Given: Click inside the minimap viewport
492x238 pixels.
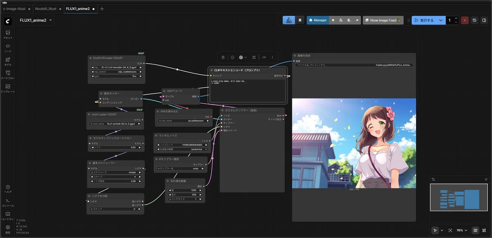Looking at the screenshot, I should (x=458, y=197).
